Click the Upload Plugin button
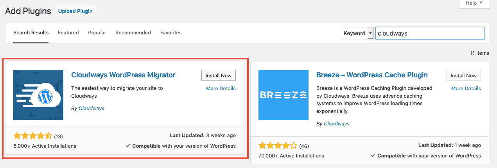The width and height of the screenshot is (497, 168). (x=75, y=11)
